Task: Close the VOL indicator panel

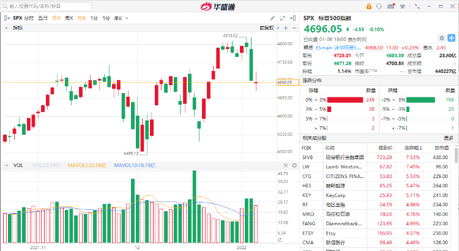Action: click(x=286, y=165)
